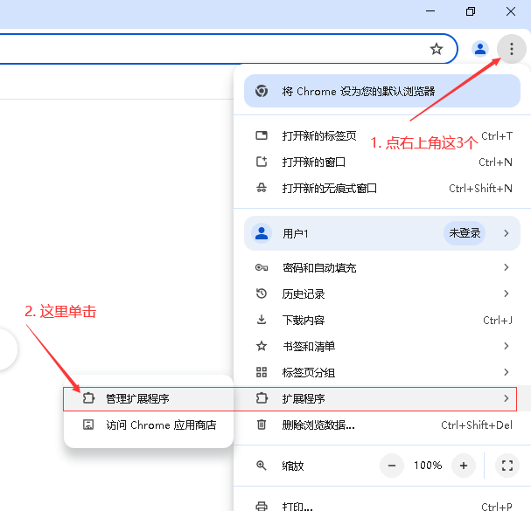Open 标签页分组 submenu
This screenshot has height=511, width=531.
(x=308, y=372)
